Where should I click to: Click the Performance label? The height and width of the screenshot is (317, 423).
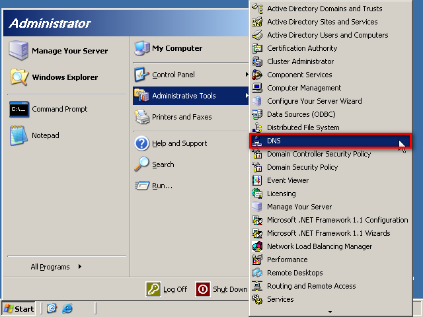click(288, 260)
